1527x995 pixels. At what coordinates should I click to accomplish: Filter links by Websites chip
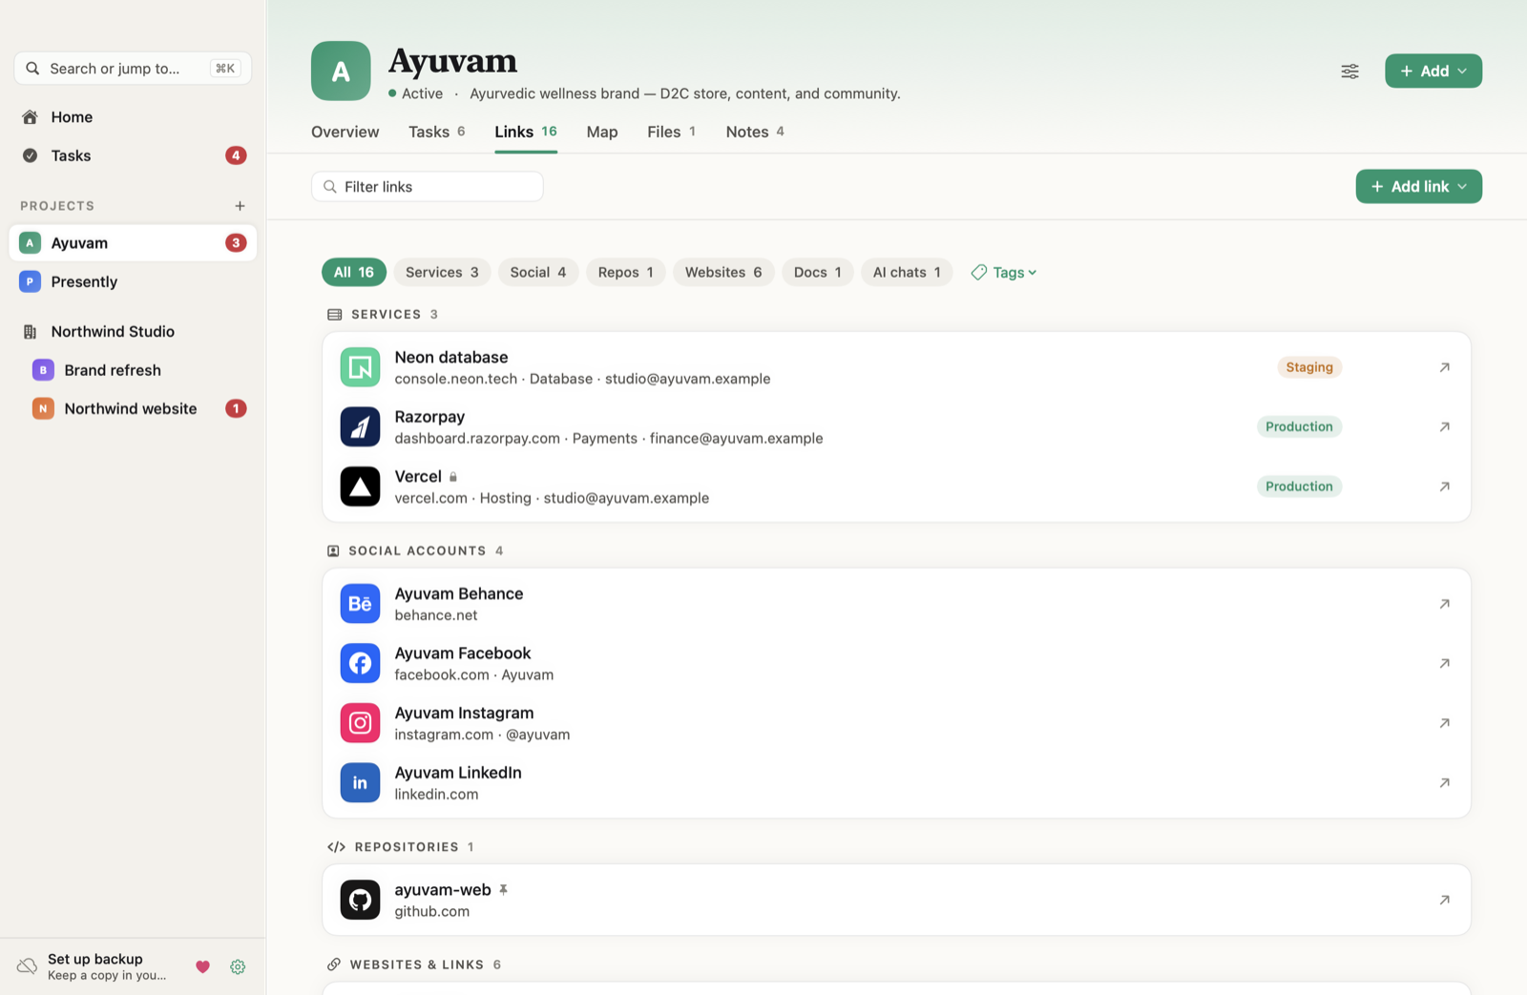[x=723, y=272]
